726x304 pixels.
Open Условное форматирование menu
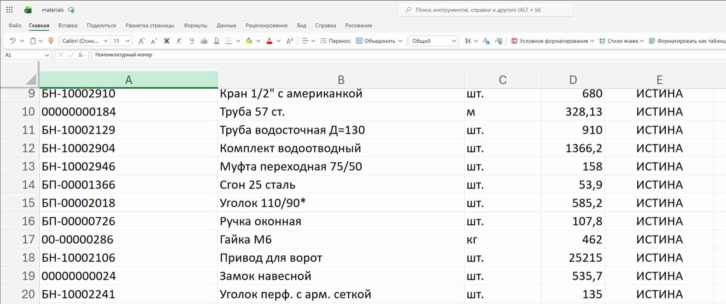(x=553, y=41)
